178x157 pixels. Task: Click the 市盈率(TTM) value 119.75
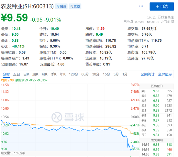click(156, 40)
